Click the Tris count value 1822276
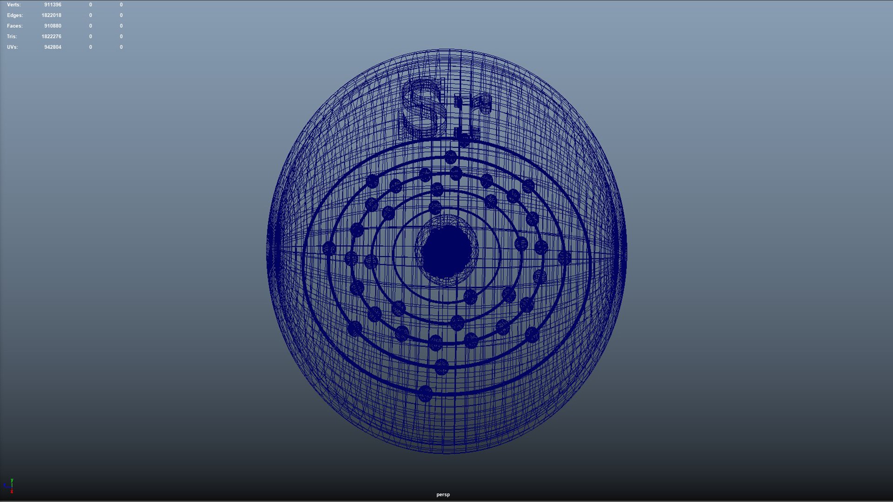This screenshot has width=893, height=502. click(x=51, y=36)
